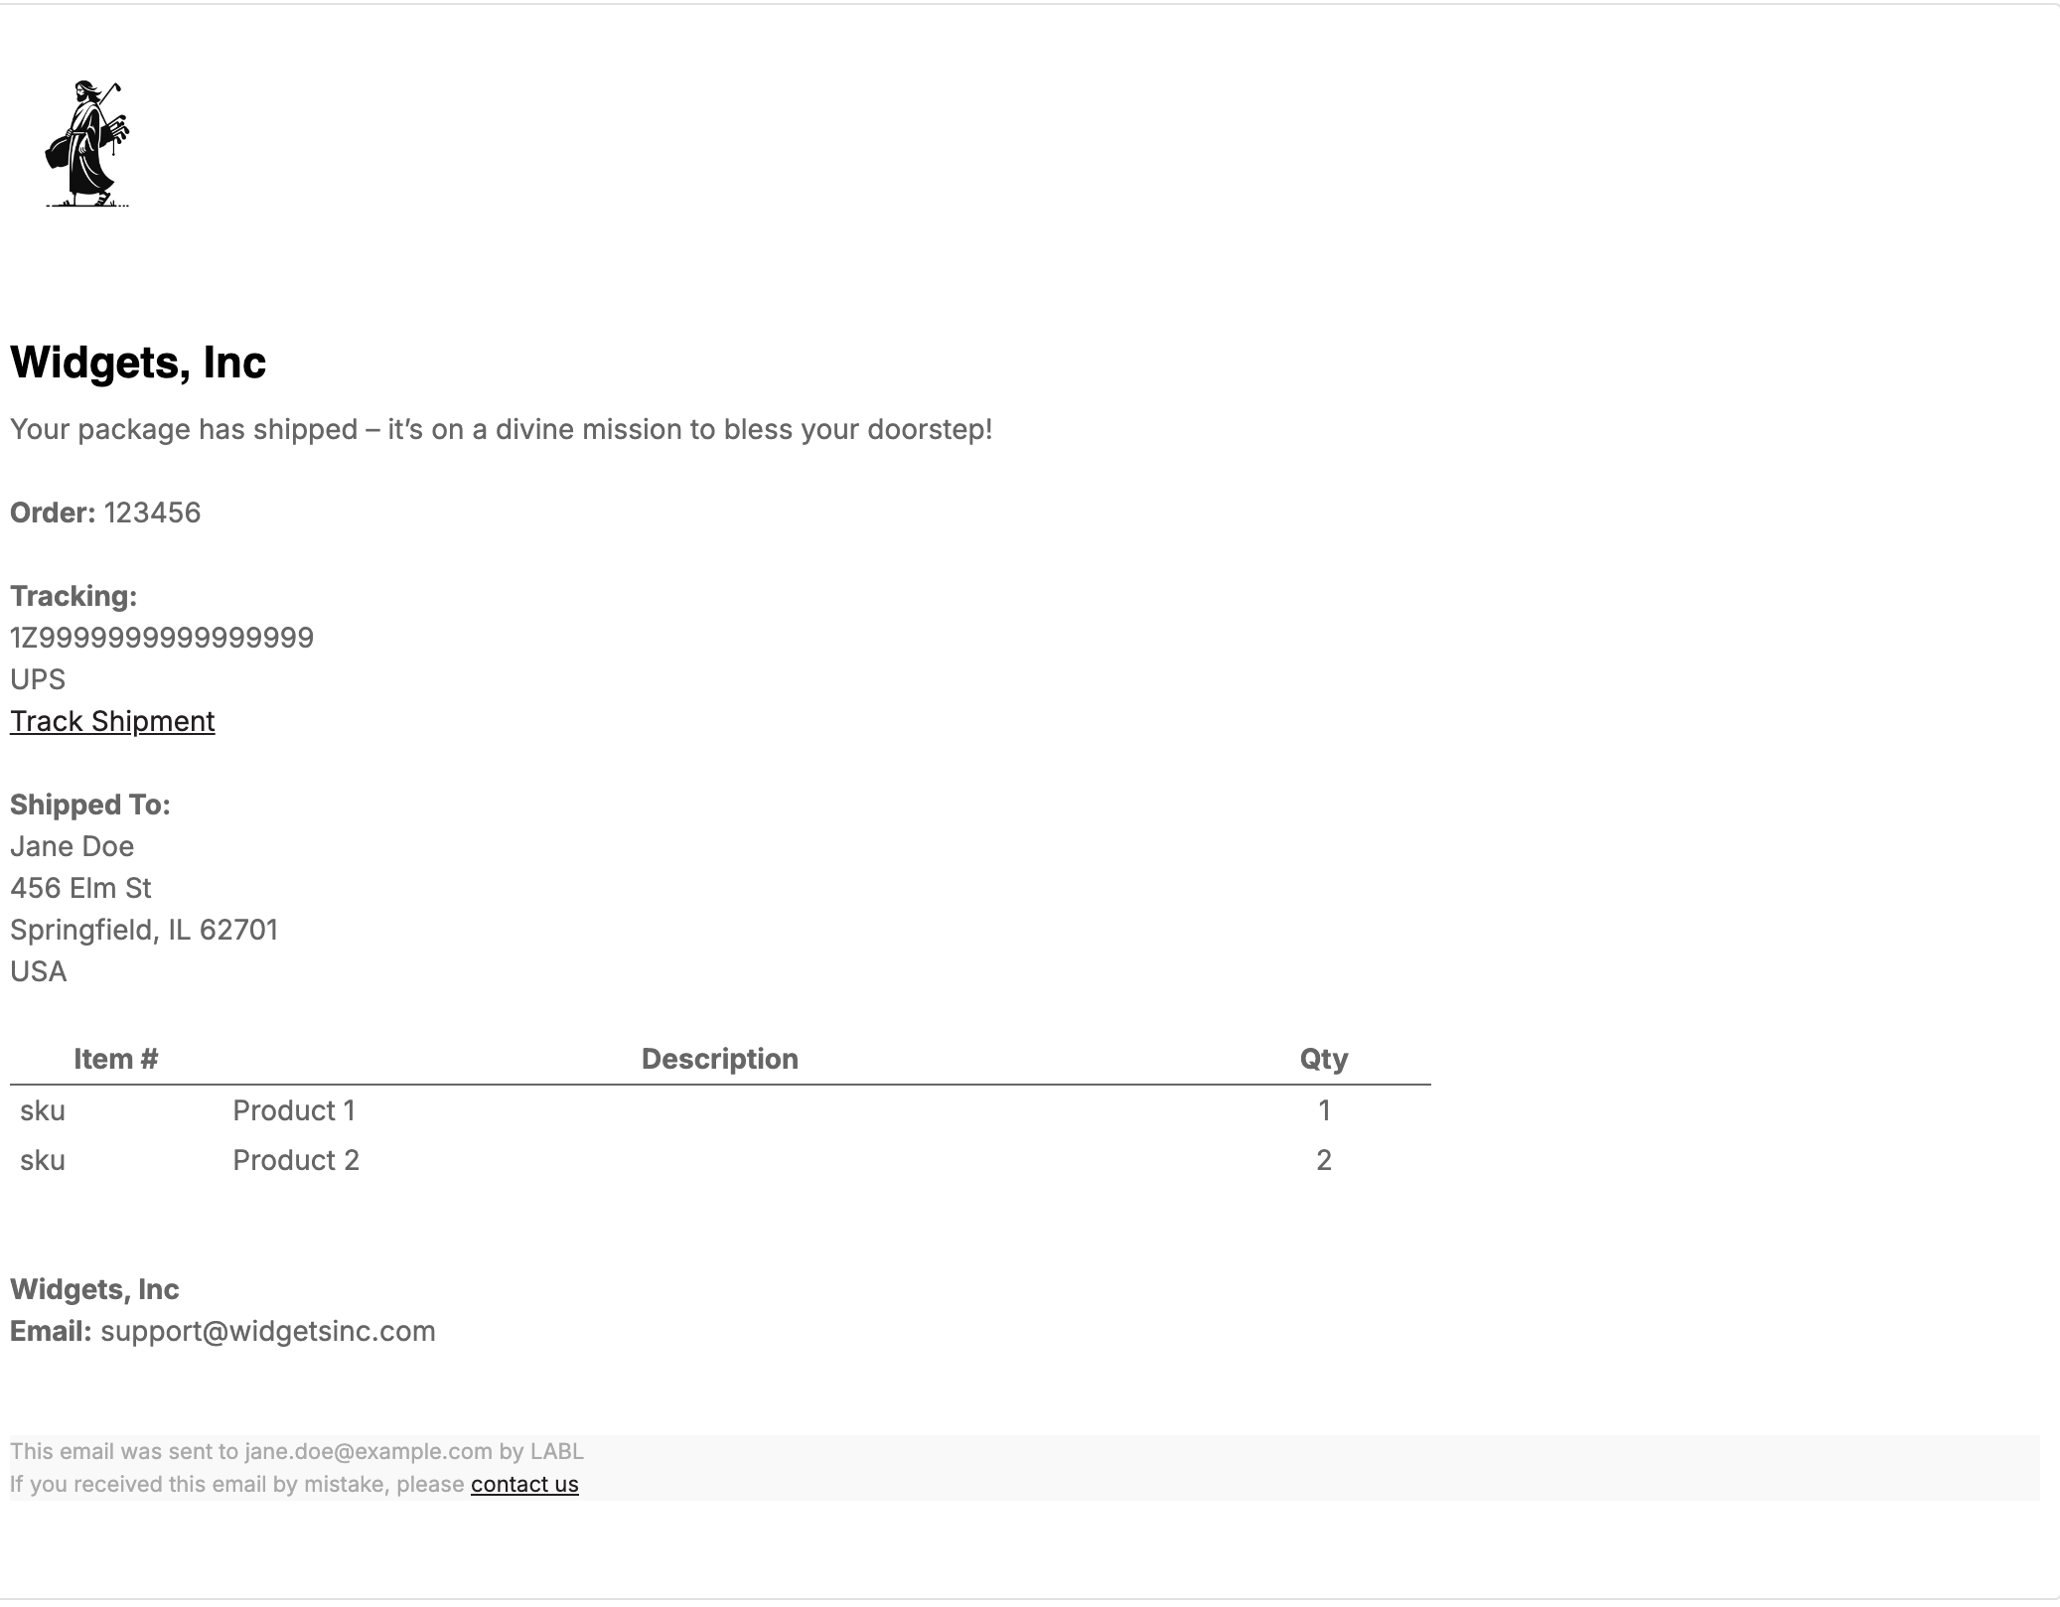Click the shipped package announcement sentence
Screen dimensions: 2060x1607
[501, 429]
